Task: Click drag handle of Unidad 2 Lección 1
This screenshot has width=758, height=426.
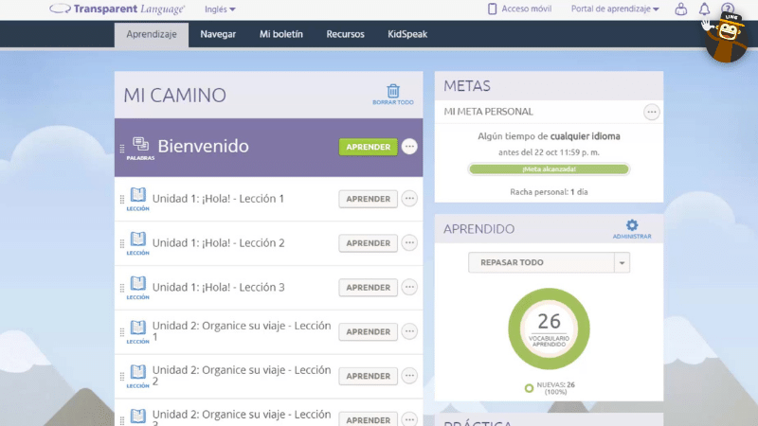Action: pos(122,332)
